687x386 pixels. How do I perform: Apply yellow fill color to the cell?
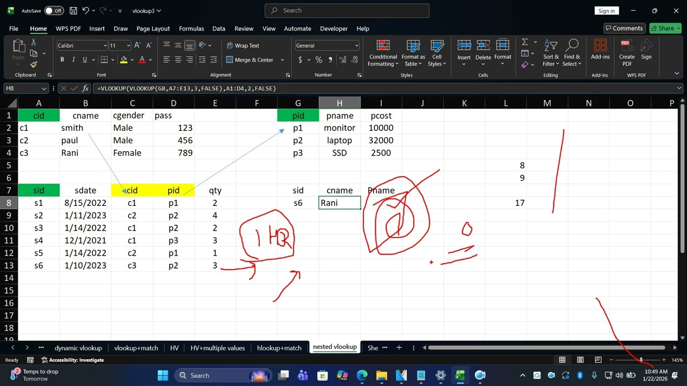(124, 60)
